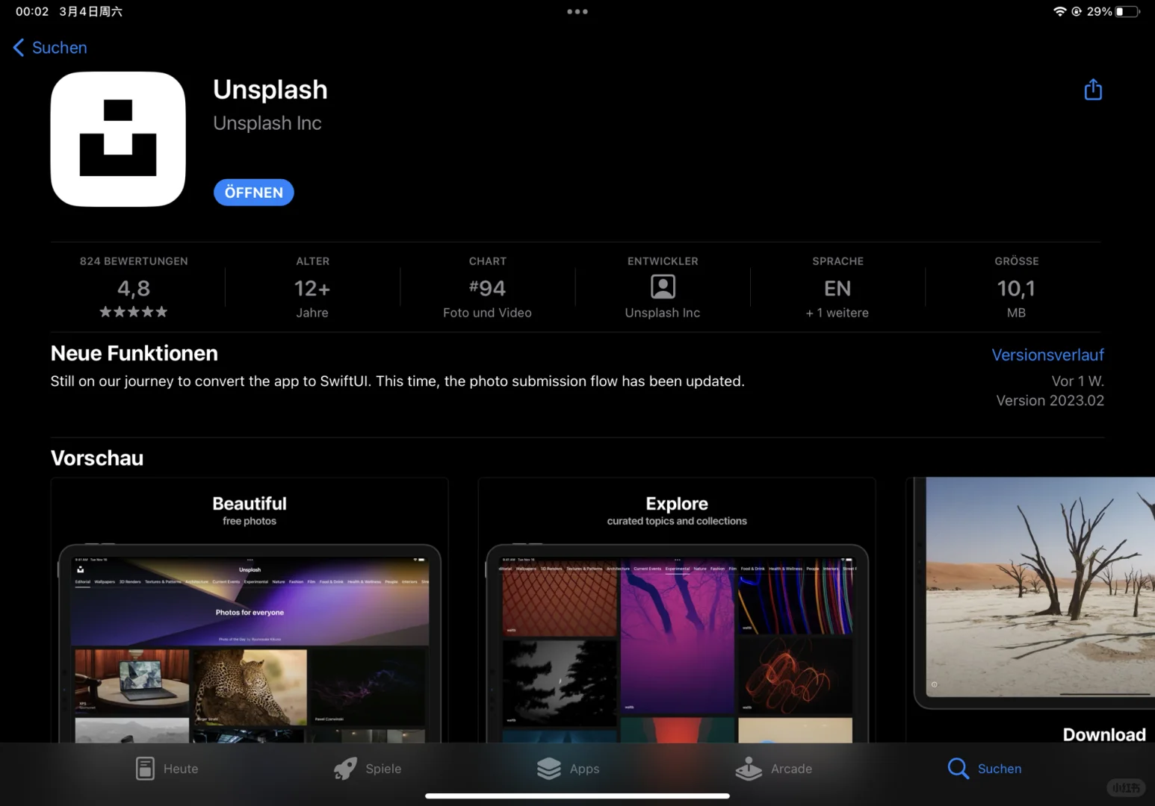Tap the #94 chart ranking
1155x806 pixels.
[x=487, y=288]
